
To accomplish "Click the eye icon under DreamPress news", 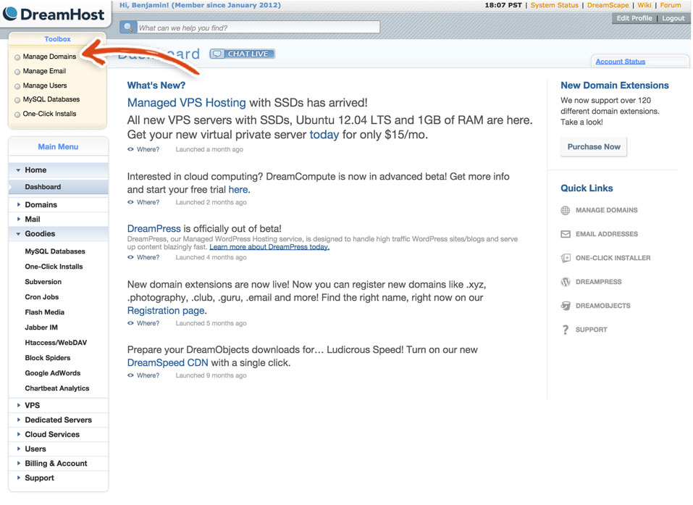I will 130,257.
